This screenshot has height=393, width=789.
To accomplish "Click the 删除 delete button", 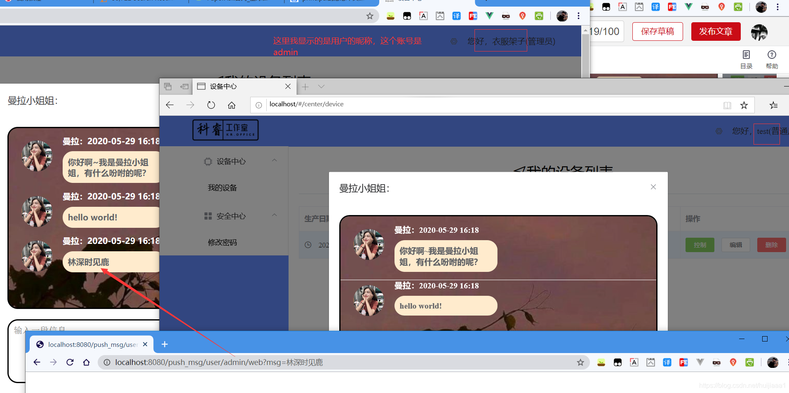I will 771,245.
